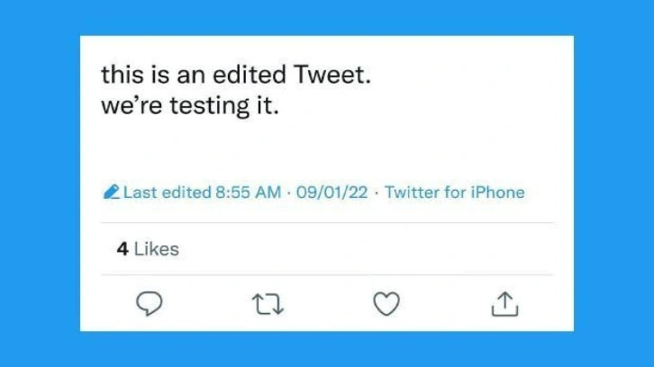Open the share arrow icon
This screenshot has height=367, width=654.
click(505, 305)
